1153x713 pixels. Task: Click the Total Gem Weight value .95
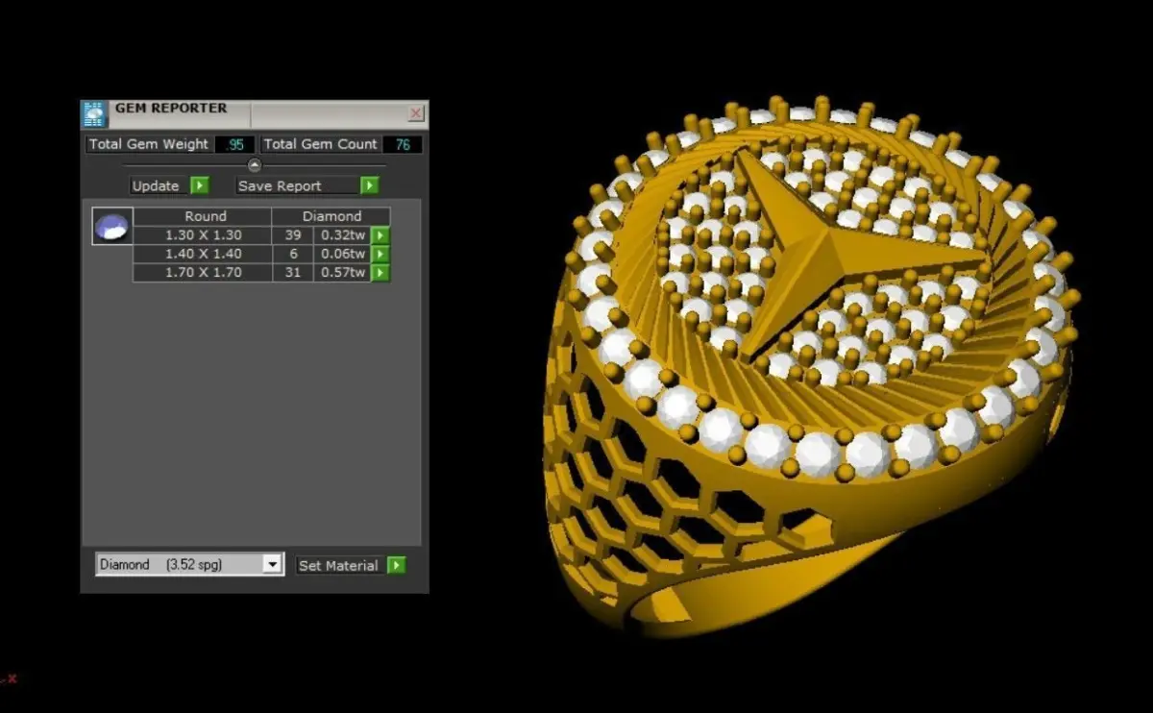(234, 144)
